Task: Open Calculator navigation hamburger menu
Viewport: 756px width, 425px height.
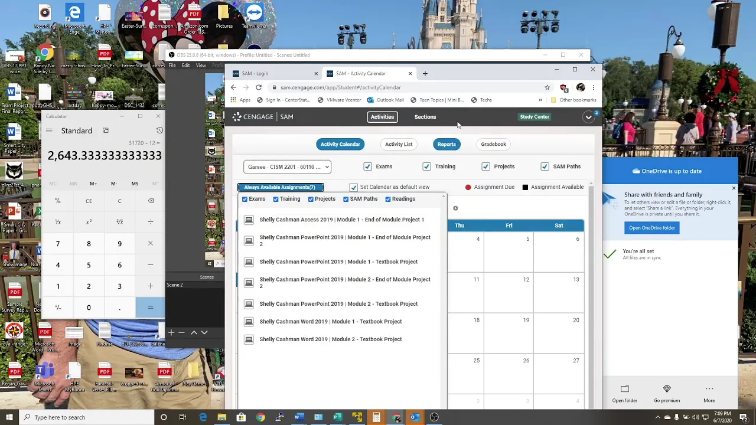Action: coord(50,130)
